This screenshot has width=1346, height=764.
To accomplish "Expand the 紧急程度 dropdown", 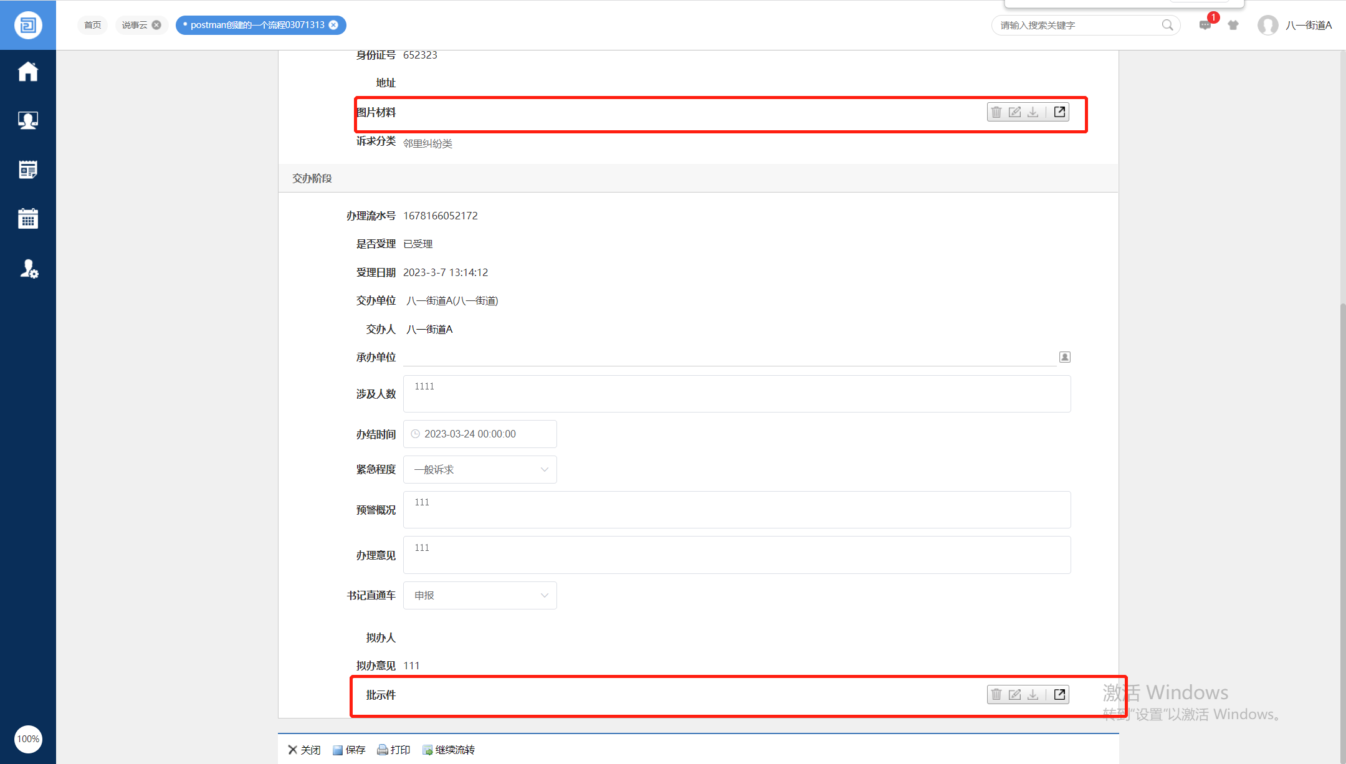I will (480, 470).
